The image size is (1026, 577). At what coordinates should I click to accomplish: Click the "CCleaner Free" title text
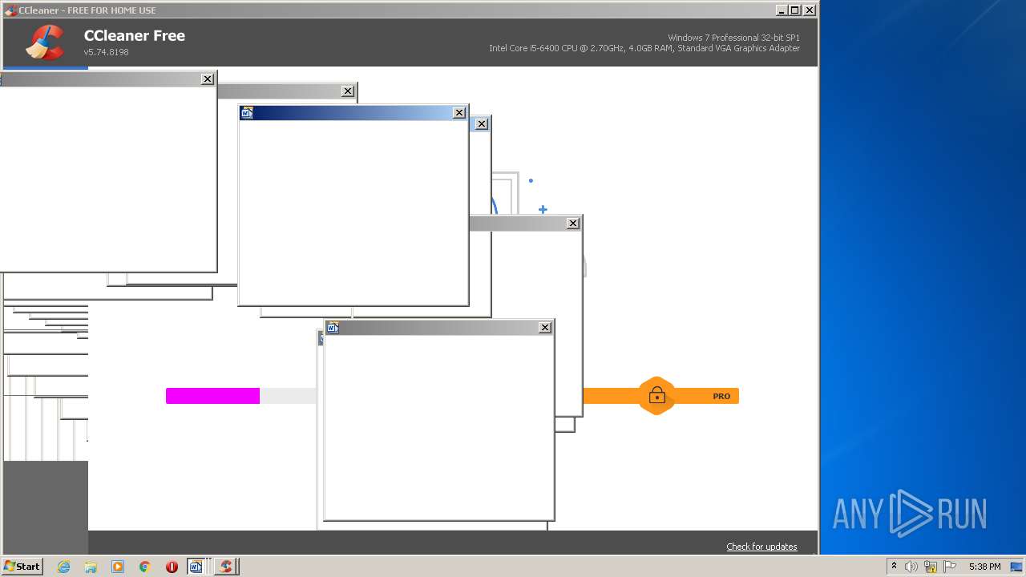tap(135, 35)
